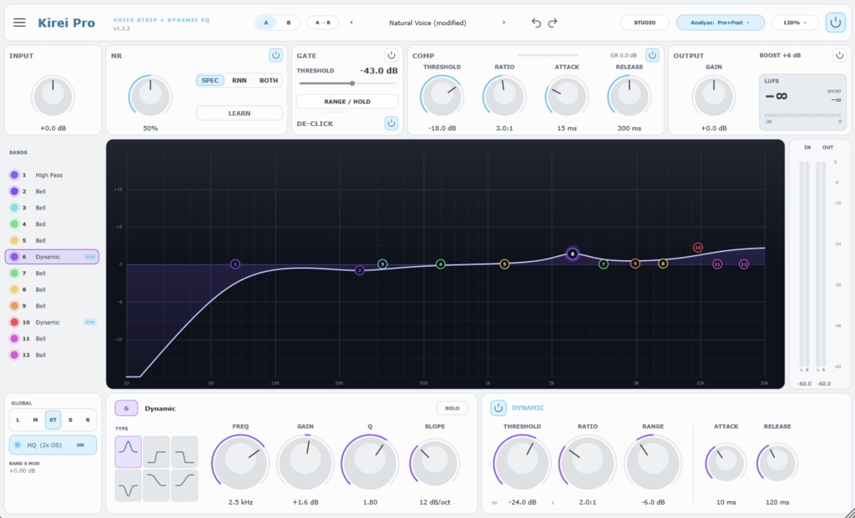The height and width of the screenshot is (518, 855).
Task: Open the Natural Voice preset selector
Action: (427, 23)
